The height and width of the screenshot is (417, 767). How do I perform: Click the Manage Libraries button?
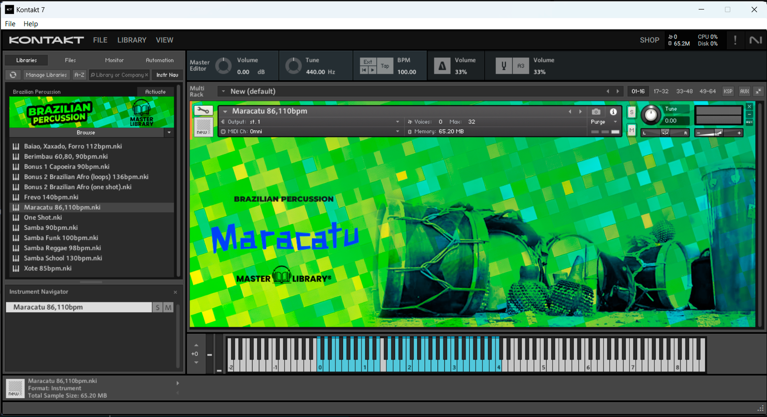(x=46, y=75)
